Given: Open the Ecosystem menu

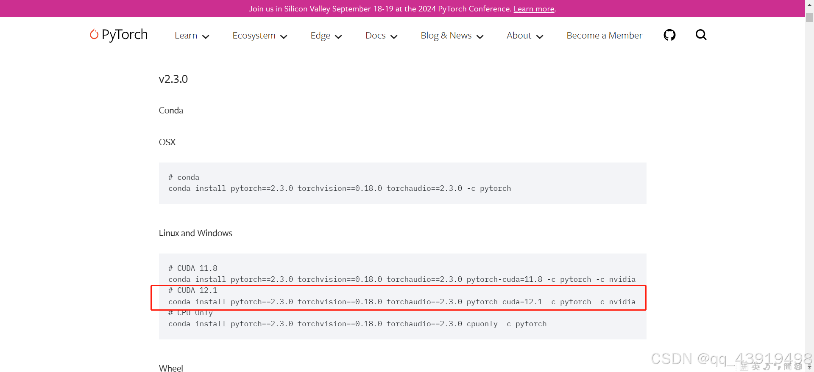Looking at the screenshot, I should [254, 36].
